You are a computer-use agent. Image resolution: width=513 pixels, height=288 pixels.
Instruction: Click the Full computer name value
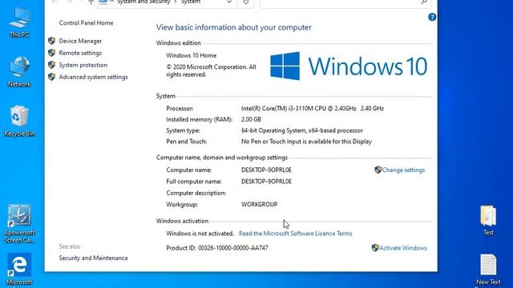point(266,182)
